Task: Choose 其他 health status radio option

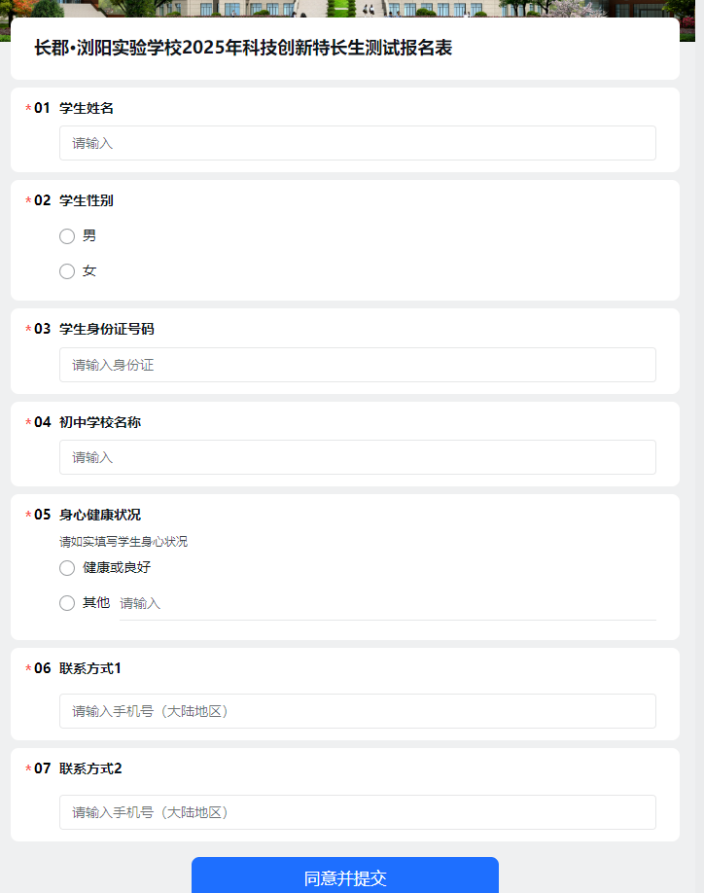Action: (x=67, y=603)
